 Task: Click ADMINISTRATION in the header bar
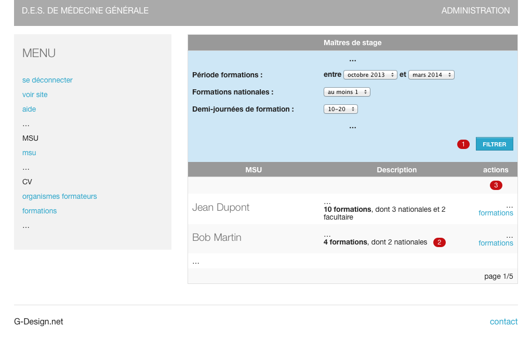coord(475,10)
